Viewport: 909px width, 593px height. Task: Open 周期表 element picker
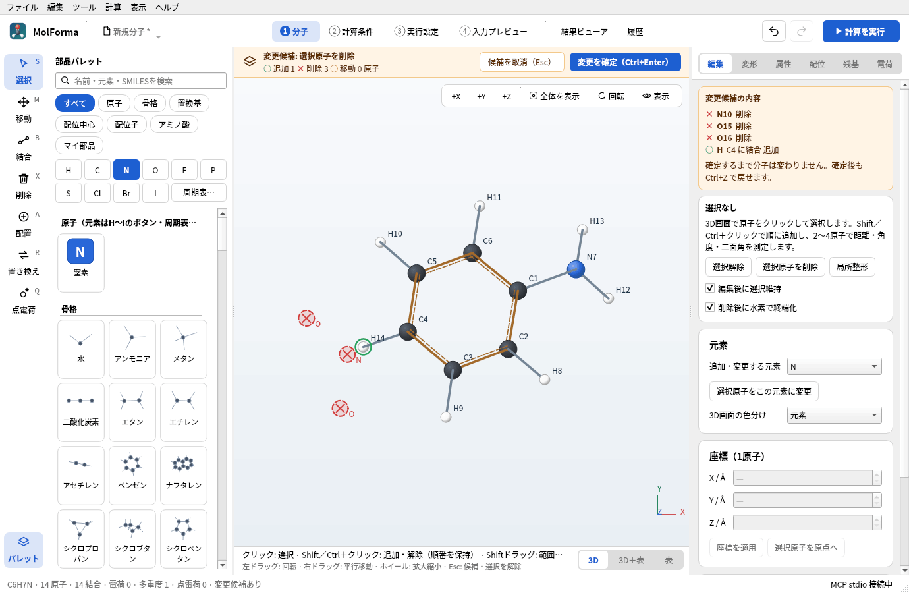click(x=199, y=192)
